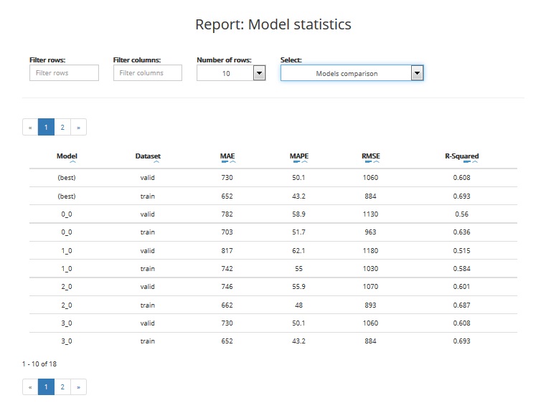Go to page 2 above the table
The height and width of the screenshot is (408, 546).
[x=62, y=128]
